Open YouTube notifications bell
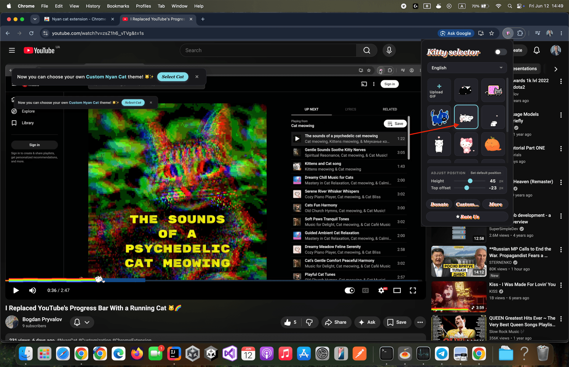The width and height of the screenshot is (569, 367). pyautogui.click(x=537, y=50)
